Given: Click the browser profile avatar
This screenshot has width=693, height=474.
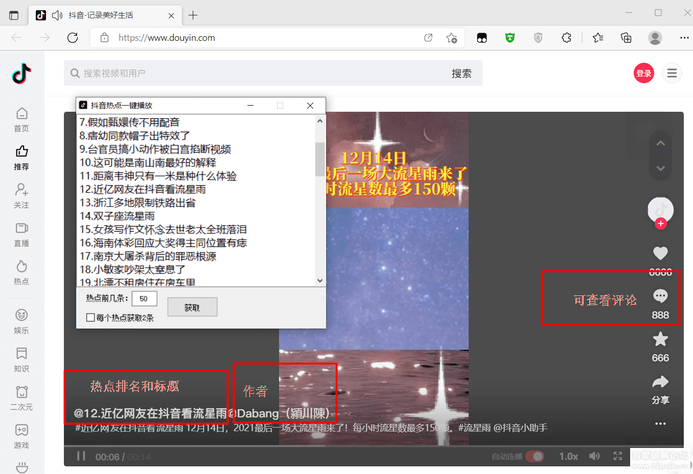Looking at the screenshot, I should coord(655,38).
